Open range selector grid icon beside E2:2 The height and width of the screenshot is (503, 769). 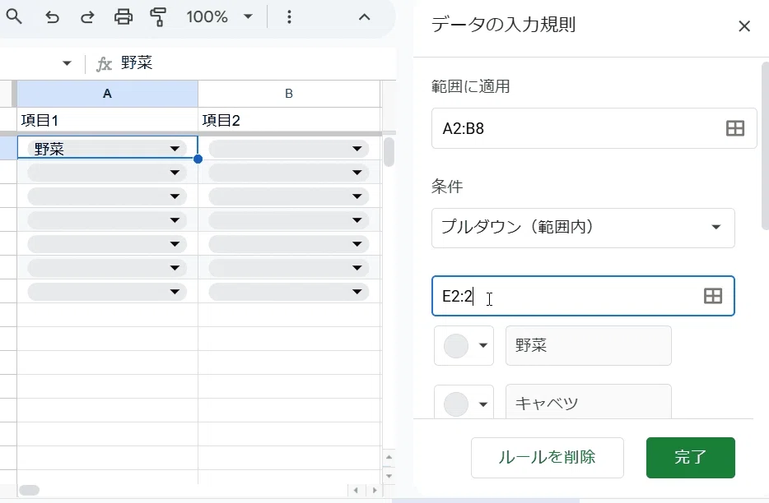(x=712, y=296)
